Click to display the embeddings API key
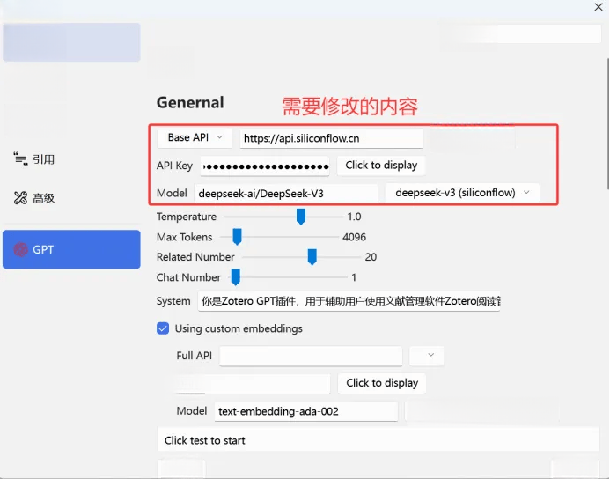This screenshot has height=479, width=610. coord(382,383)
